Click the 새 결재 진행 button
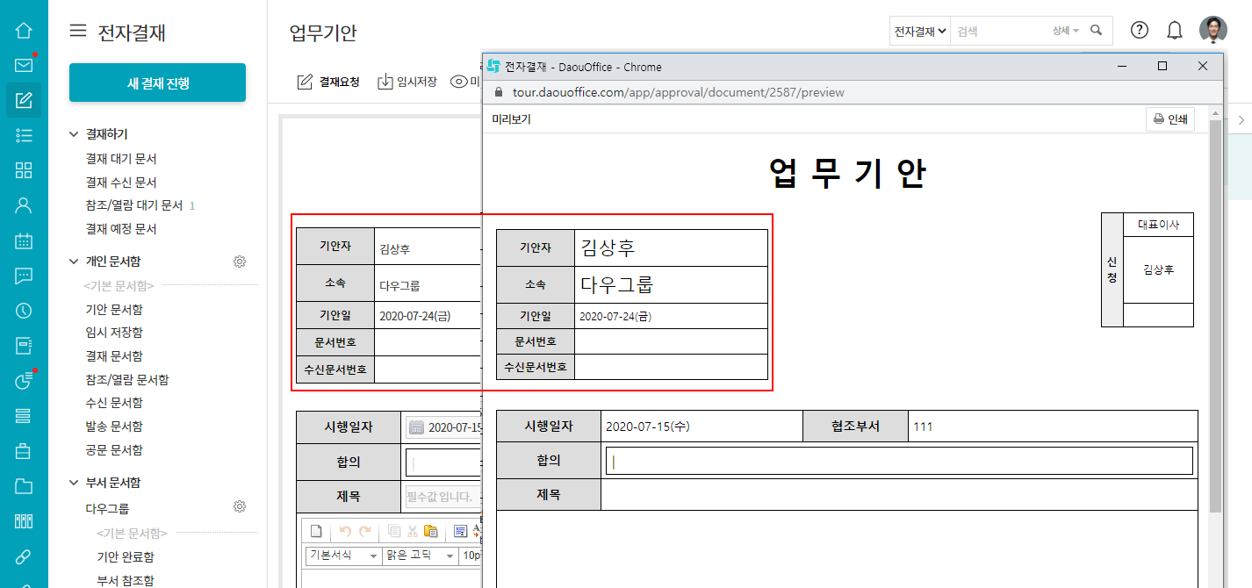 coord(157,83)
